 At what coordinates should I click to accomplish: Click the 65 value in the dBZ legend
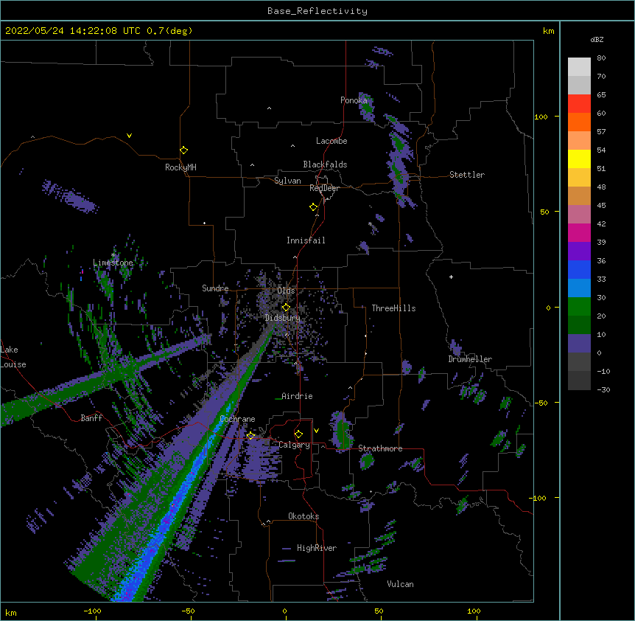coord(601,95)
